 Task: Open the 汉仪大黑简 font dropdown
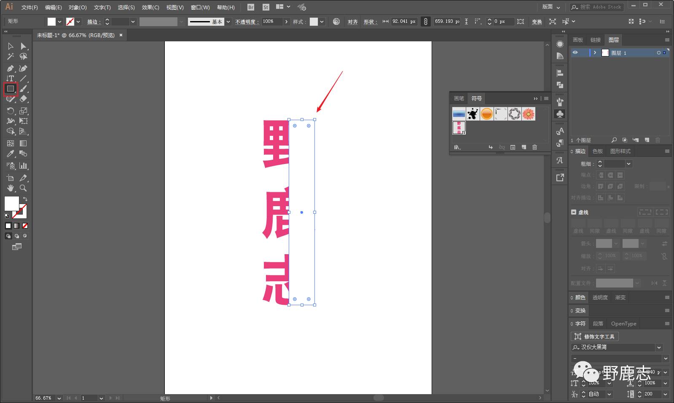coord(659,347)
